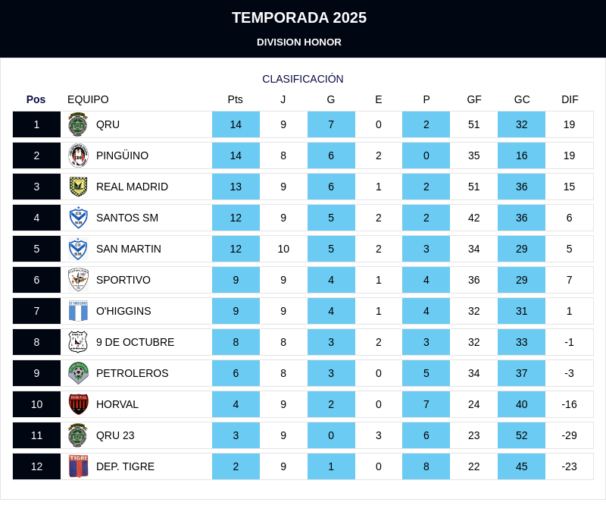Open the San Martin team name
This screenshot has width=606, height=518.
(129, 249)
